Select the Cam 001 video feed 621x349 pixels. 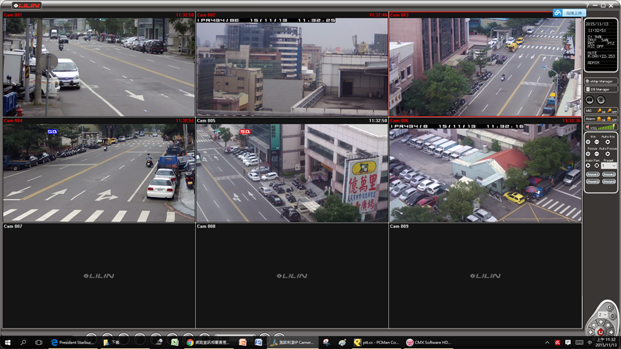(x=99, y=64)
